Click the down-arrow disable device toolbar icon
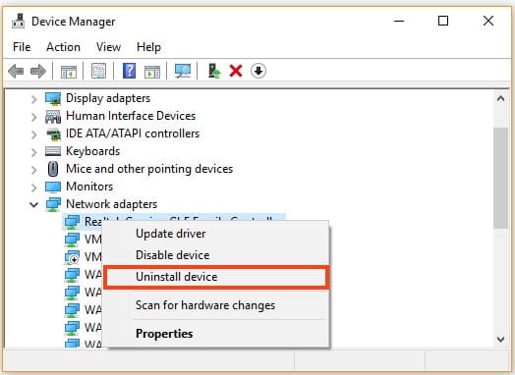The width and height of the screenshot is (515, 375). pos(258,71)
